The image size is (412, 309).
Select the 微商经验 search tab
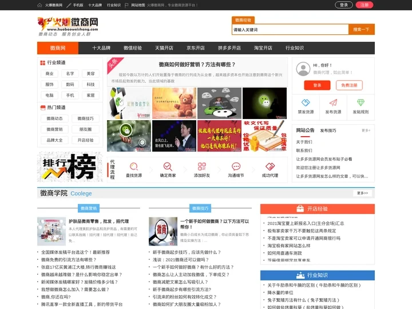click(243, 20)
